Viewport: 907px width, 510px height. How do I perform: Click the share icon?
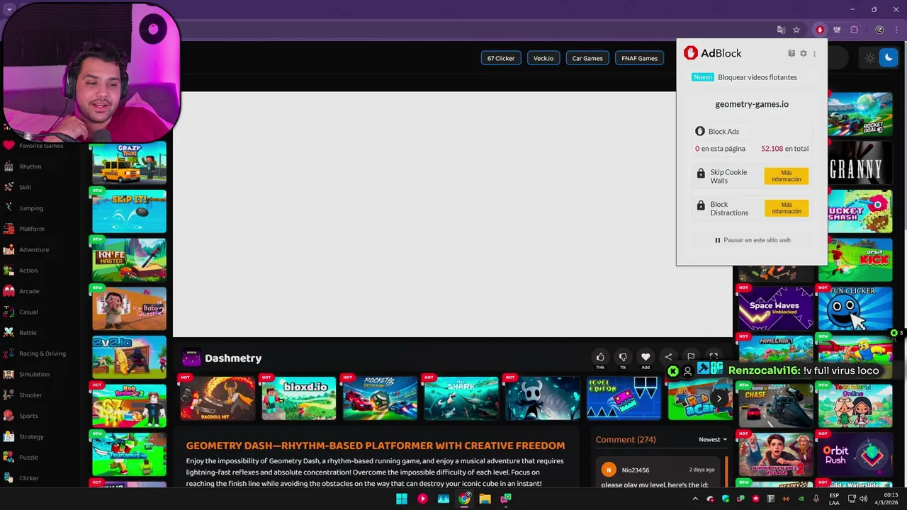point(668,357)
